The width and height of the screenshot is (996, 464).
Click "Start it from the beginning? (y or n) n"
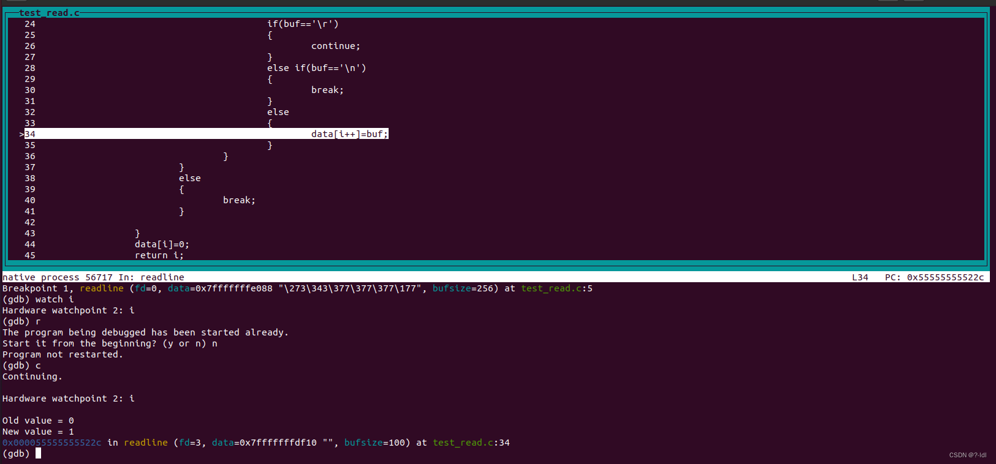tap(110, 343)
